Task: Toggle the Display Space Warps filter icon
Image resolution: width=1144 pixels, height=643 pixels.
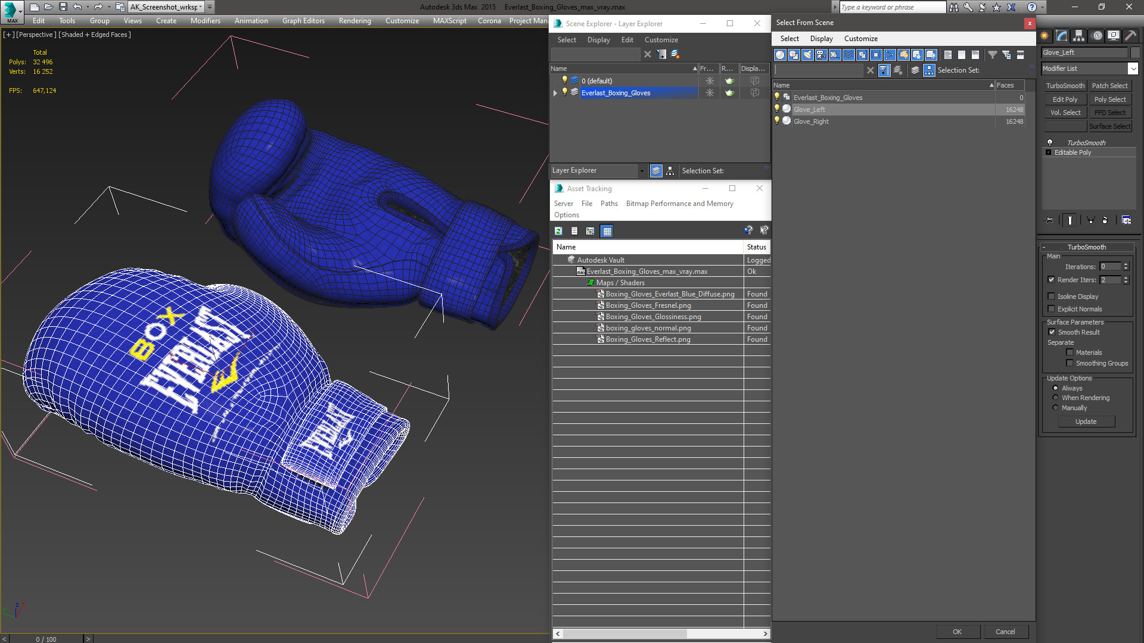Action: (x=848, y=55)
